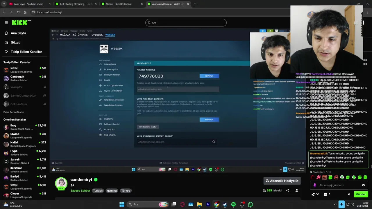Click candemiryt live avatar

point(61,184)
